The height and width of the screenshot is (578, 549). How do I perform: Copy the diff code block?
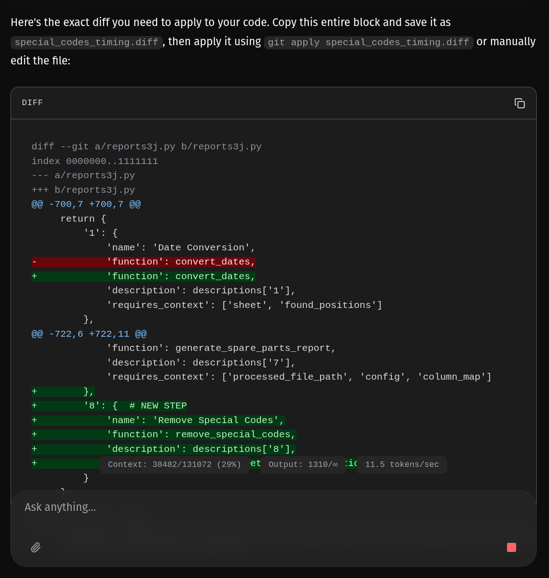tap(519, 103)
